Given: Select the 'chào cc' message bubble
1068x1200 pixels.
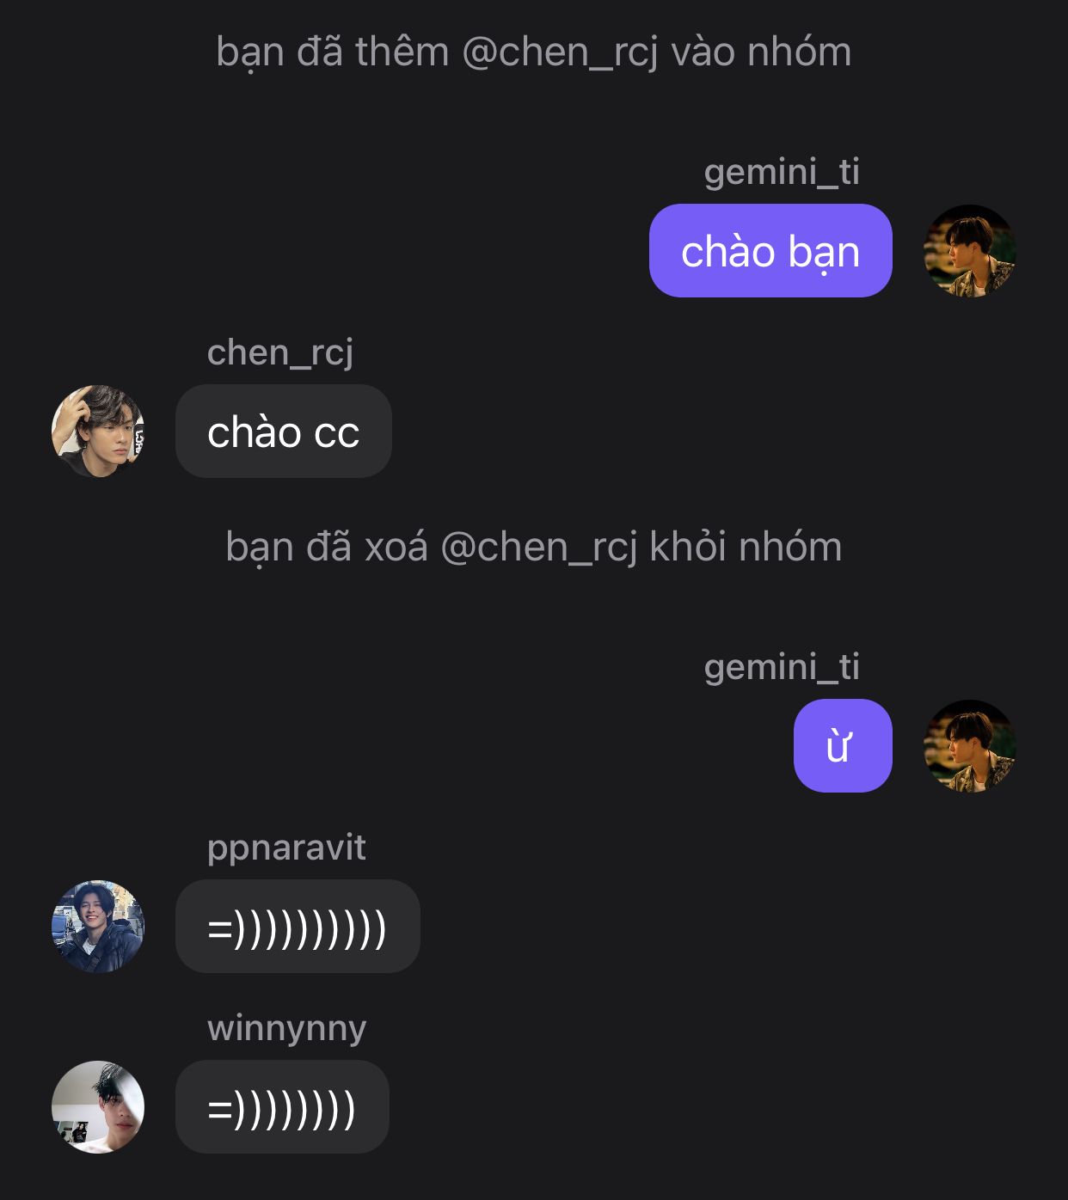Looking at the screenshot, I should tap(284, 432).
